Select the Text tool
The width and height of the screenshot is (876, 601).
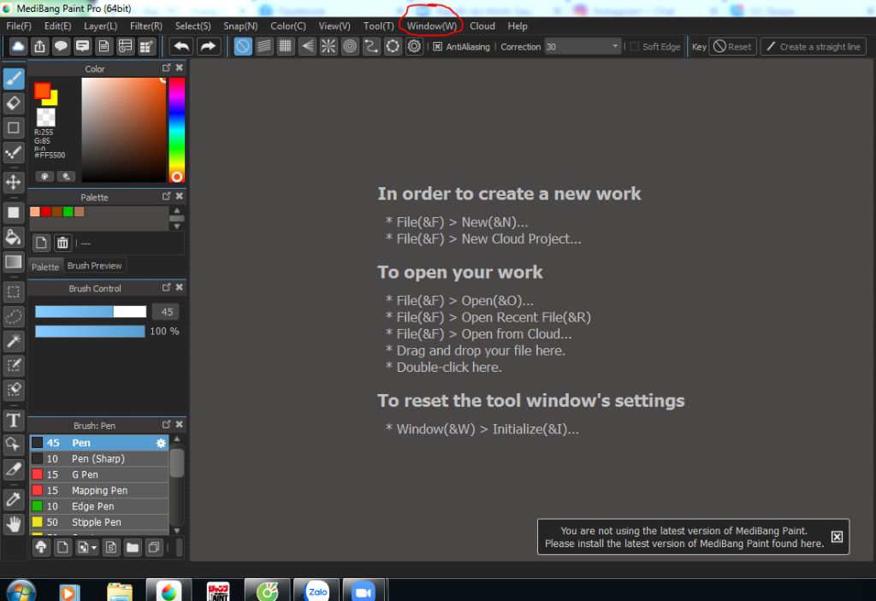click(14, 420)
